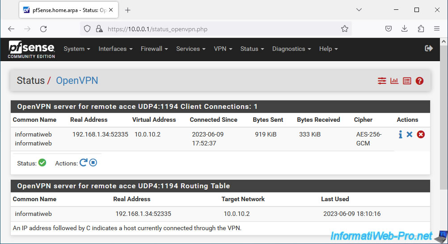448x244 pixels.
Task: Click the Connected Since column header
Action: coord(213,120)
